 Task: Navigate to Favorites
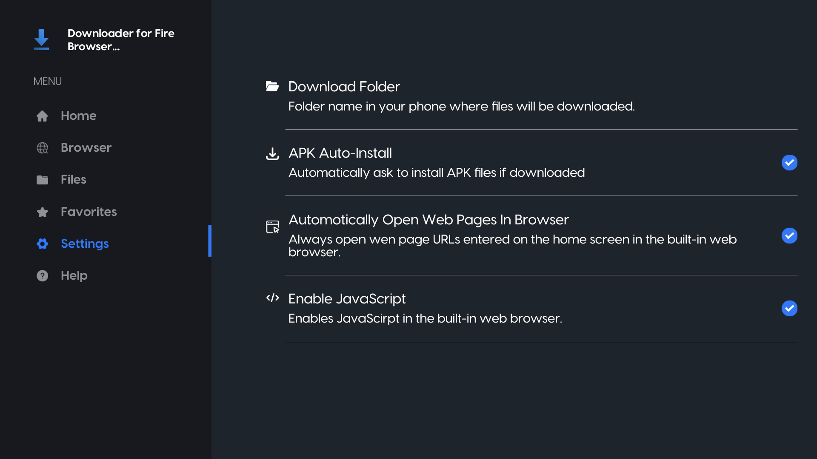[x=89, y=212]
